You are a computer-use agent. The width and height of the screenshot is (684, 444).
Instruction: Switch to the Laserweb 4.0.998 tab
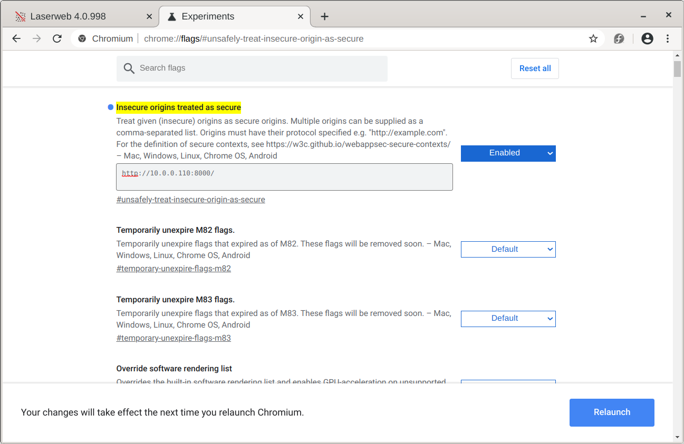(x=82, y=16)
